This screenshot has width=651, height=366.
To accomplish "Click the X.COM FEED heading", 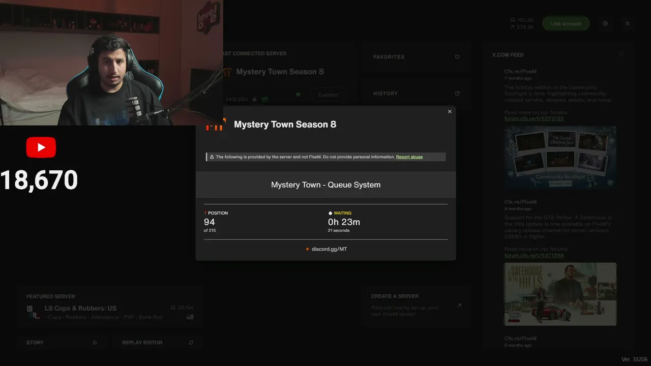I will click(x=508, y=55).
